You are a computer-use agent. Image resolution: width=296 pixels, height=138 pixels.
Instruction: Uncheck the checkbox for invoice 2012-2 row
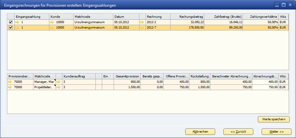11,22
